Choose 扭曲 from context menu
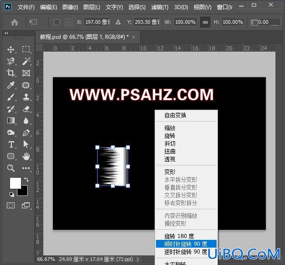This screenshot has height=265, width=285. pos(187,151)
